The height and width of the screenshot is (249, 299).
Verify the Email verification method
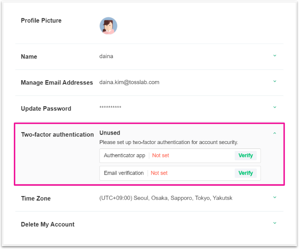(x=245, y=173)
